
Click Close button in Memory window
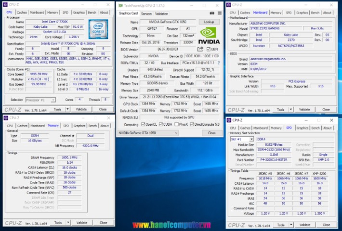point(104,222)
